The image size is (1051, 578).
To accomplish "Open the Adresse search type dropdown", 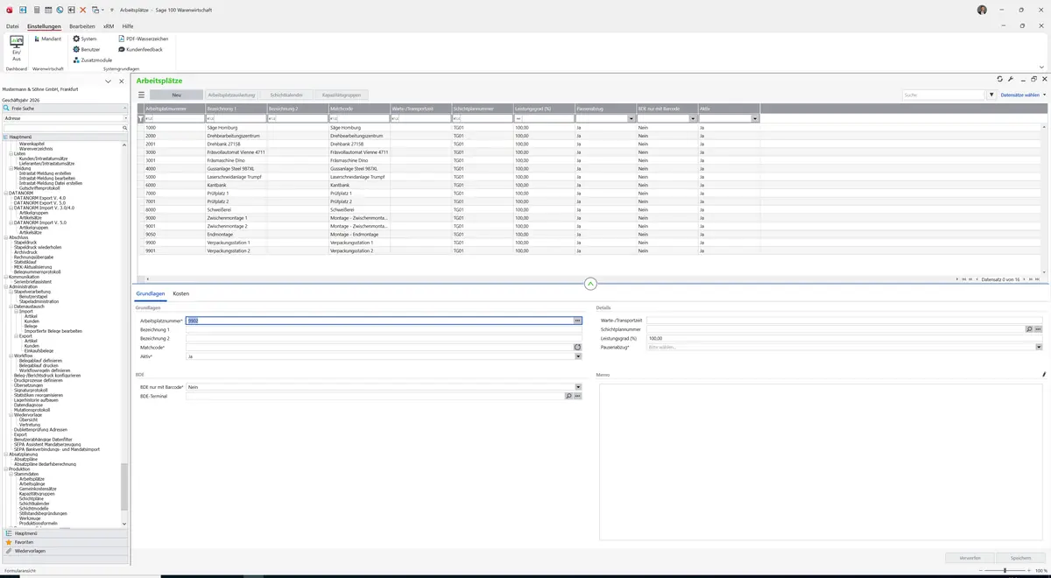I will 125,118.
